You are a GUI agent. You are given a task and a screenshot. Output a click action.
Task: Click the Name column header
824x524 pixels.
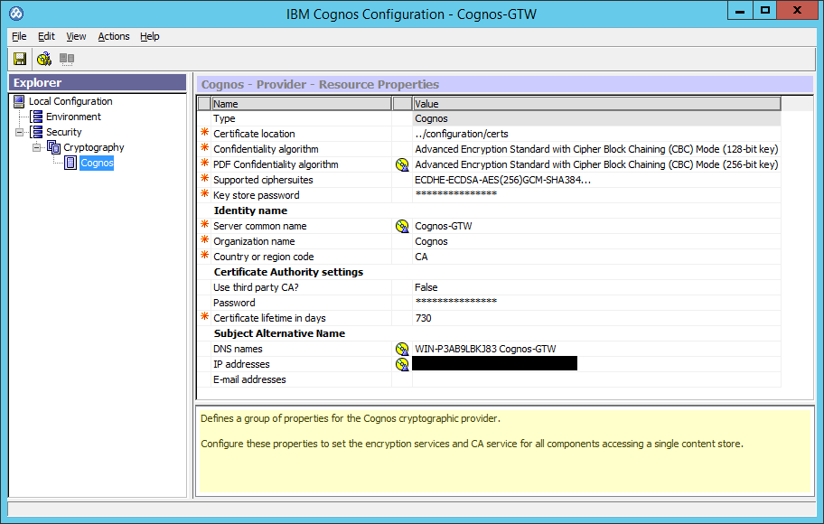(x=301, y=104)
